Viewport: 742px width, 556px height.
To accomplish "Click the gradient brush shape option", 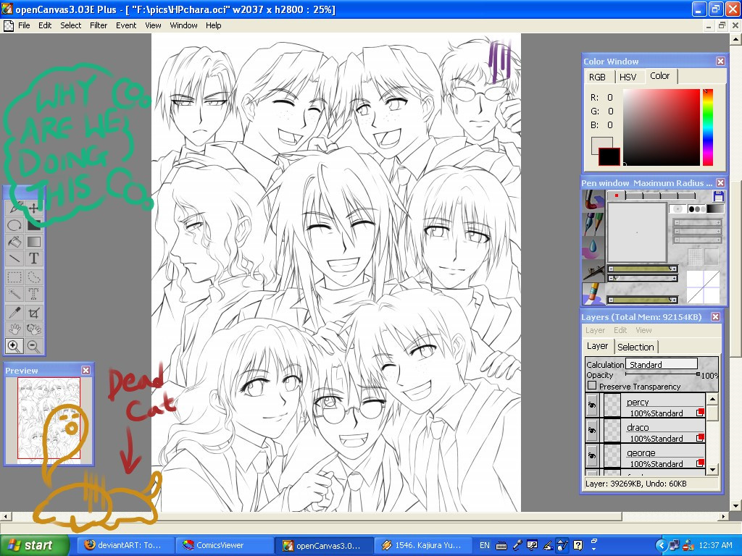I will pos(715,209).
